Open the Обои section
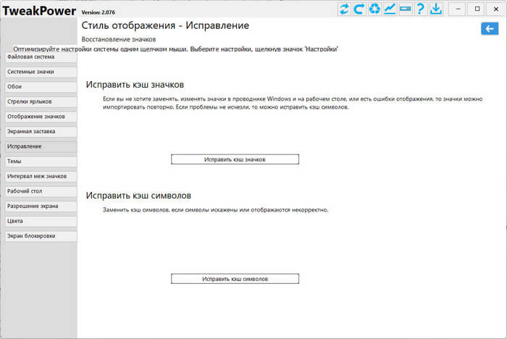 point(41,87)
